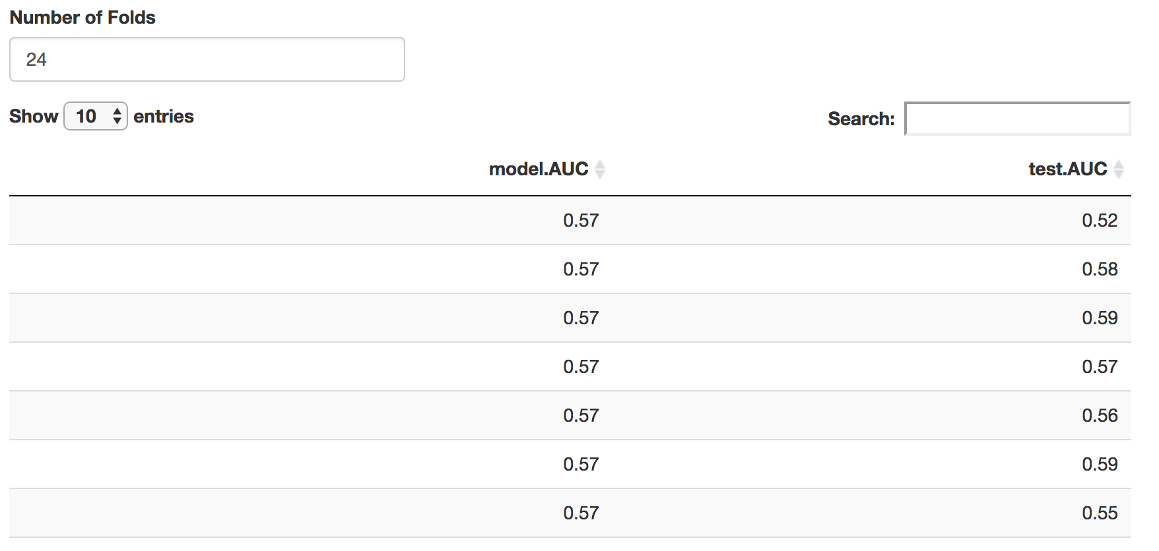Click the sort arrows beside model.AUC

(599, 169)
